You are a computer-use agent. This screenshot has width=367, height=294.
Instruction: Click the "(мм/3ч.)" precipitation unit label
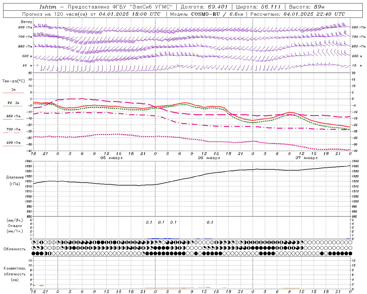tap(15, 220)
